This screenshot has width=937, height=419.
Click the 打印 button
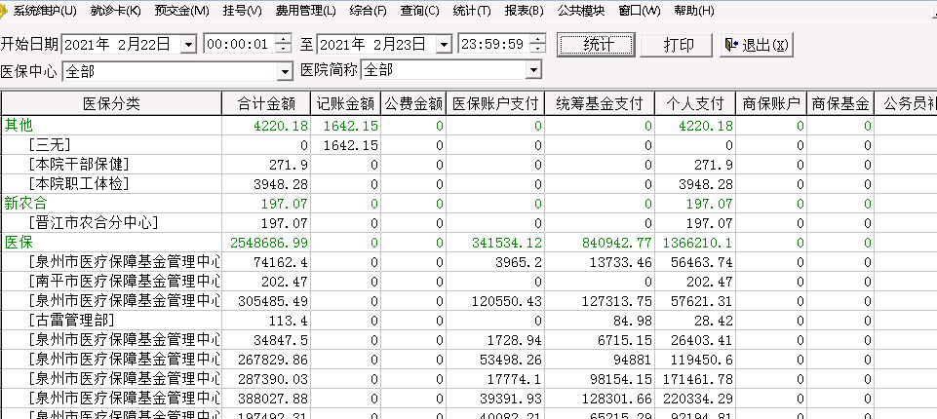point(677,45)
